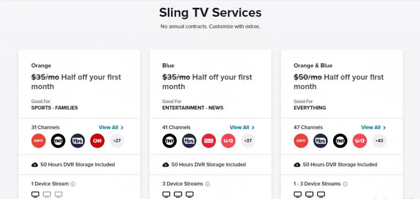Click info icon beside 3 Device Streams
420x199 pixels.
[x=207, y=184]
